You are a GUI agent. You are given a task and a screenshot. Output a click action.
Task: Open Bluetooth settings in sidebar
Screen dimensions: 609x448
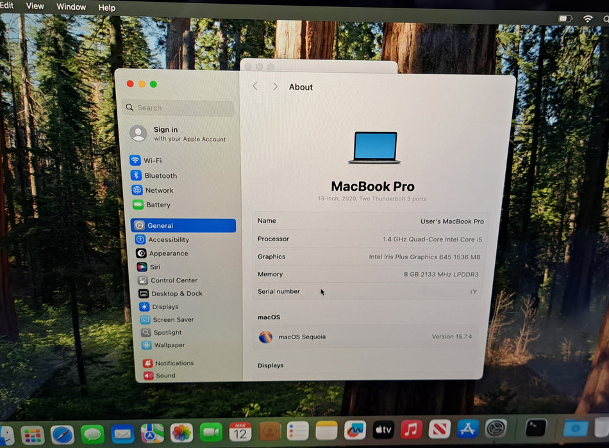[x=154, y=175]
